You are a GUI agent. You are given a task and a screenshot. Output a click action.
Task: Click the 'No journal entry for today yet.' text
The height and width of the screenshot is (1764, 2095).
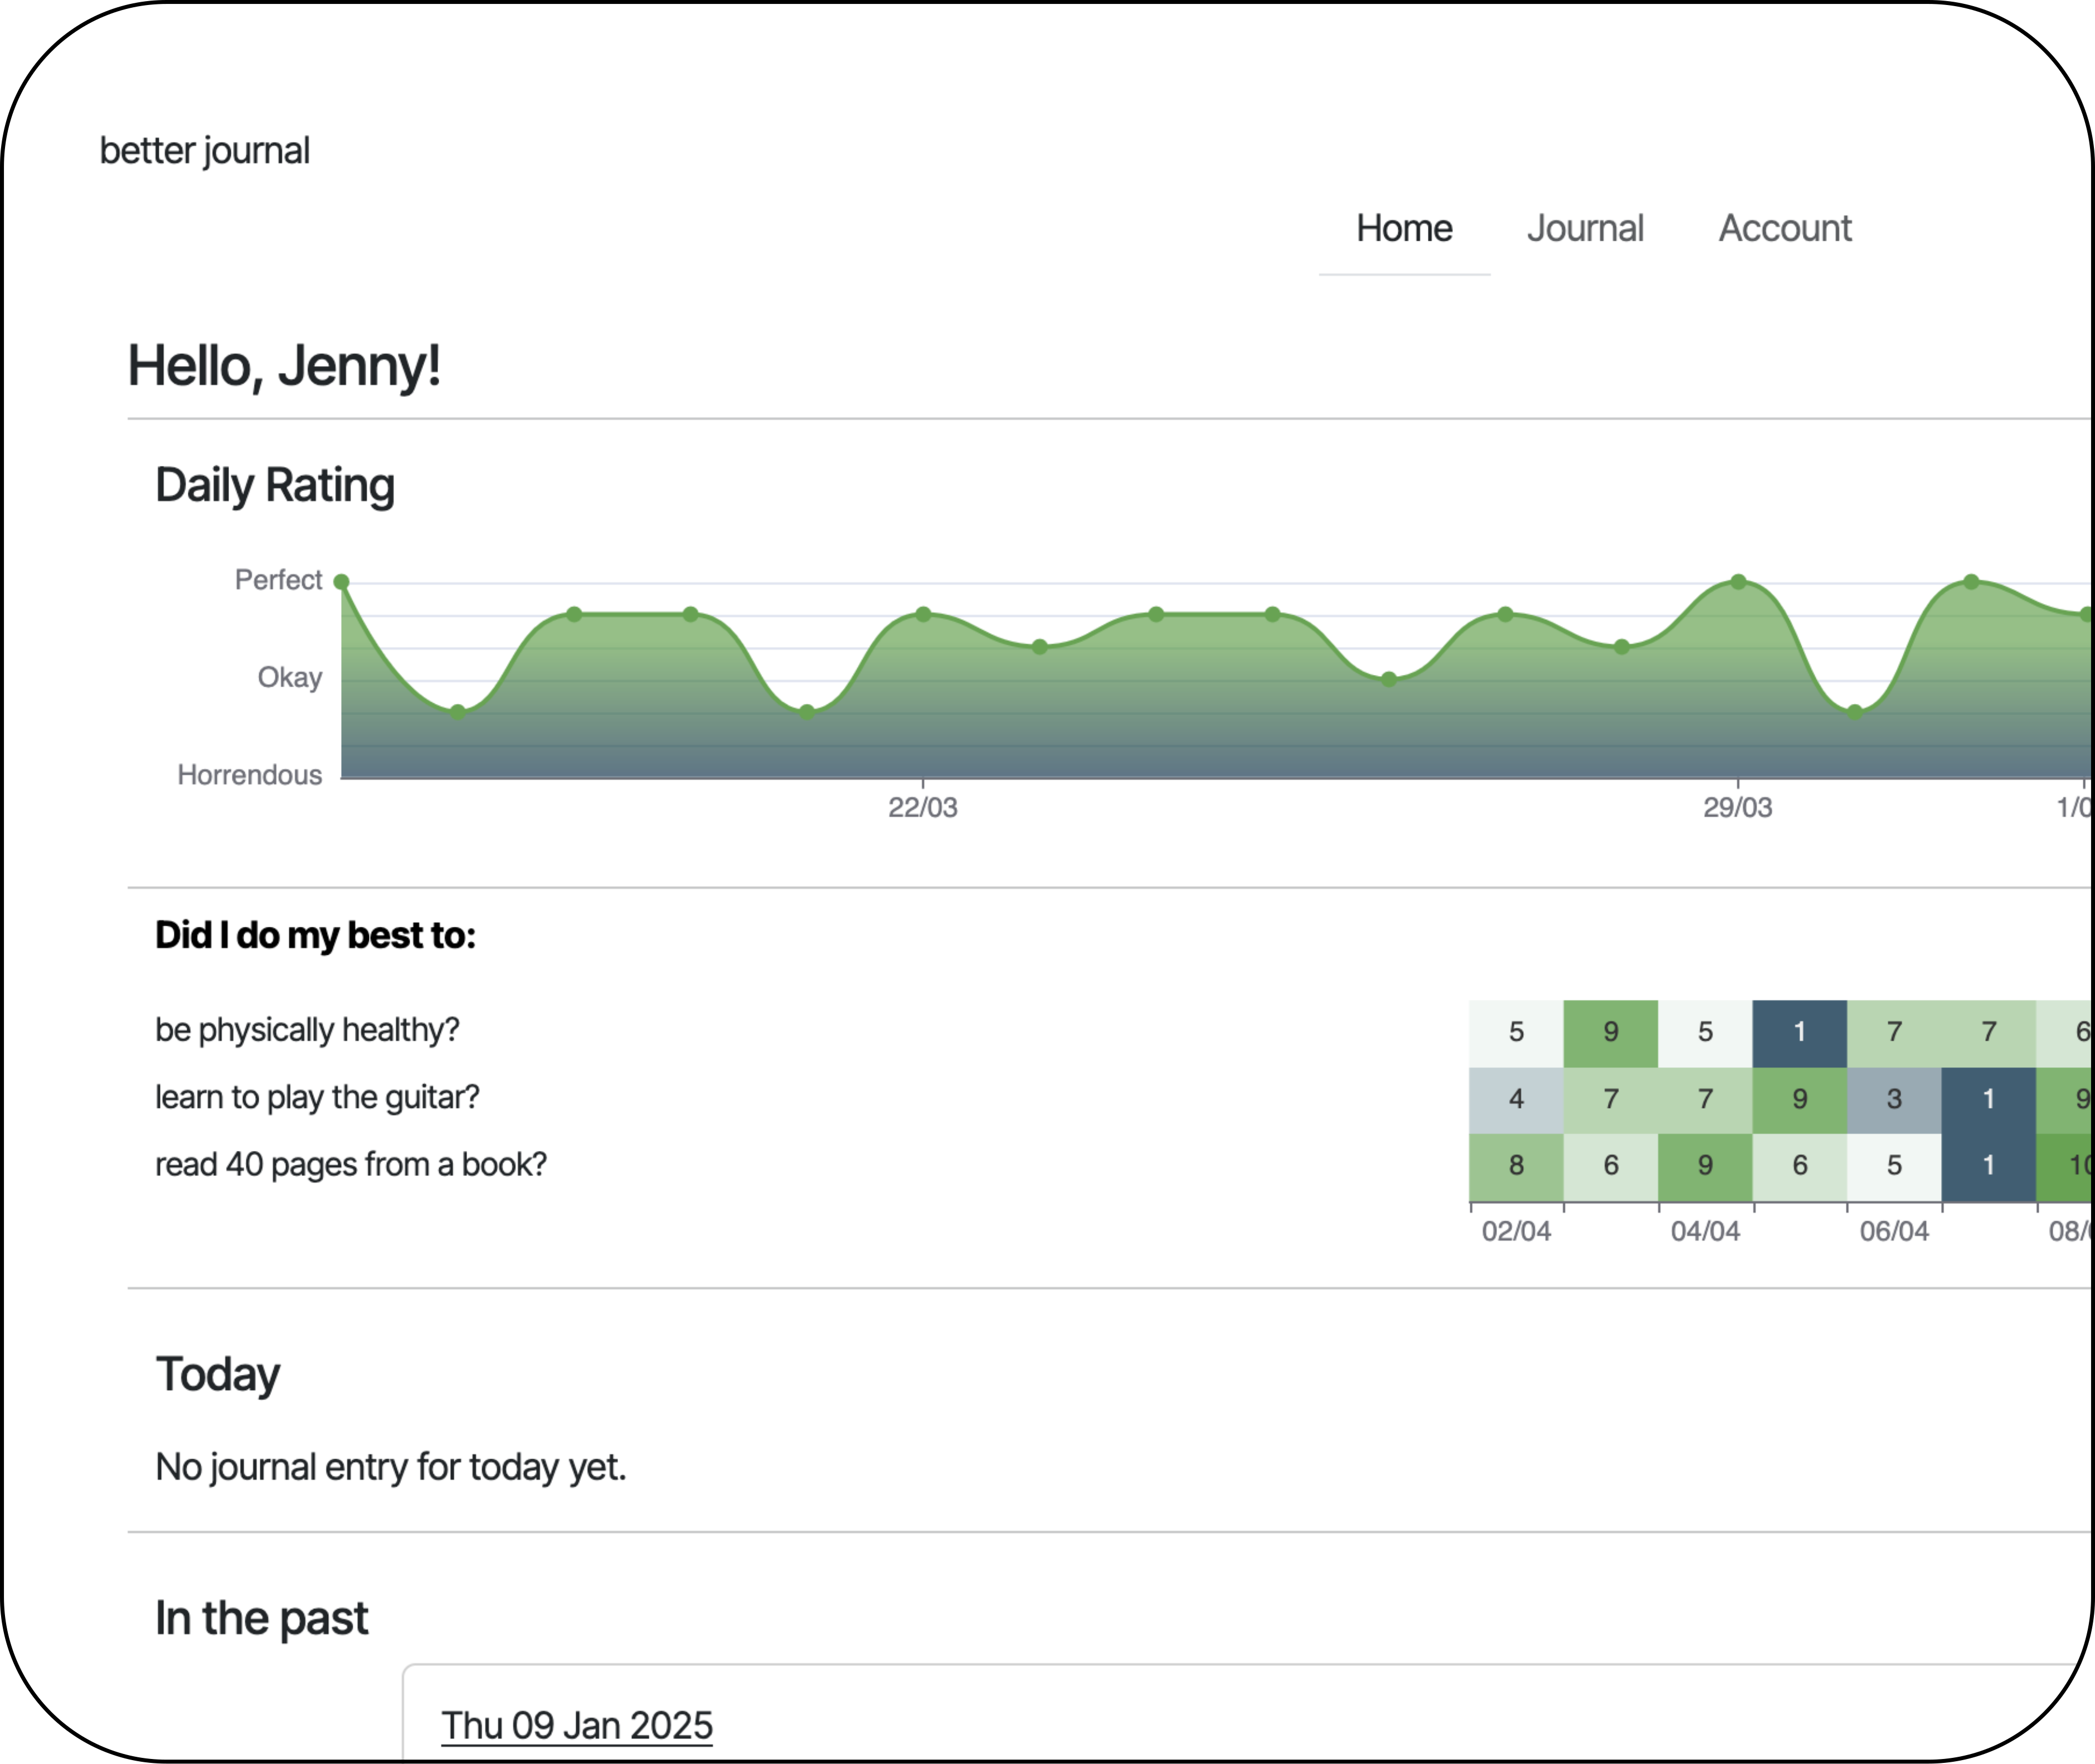(x=390, y=1467)
